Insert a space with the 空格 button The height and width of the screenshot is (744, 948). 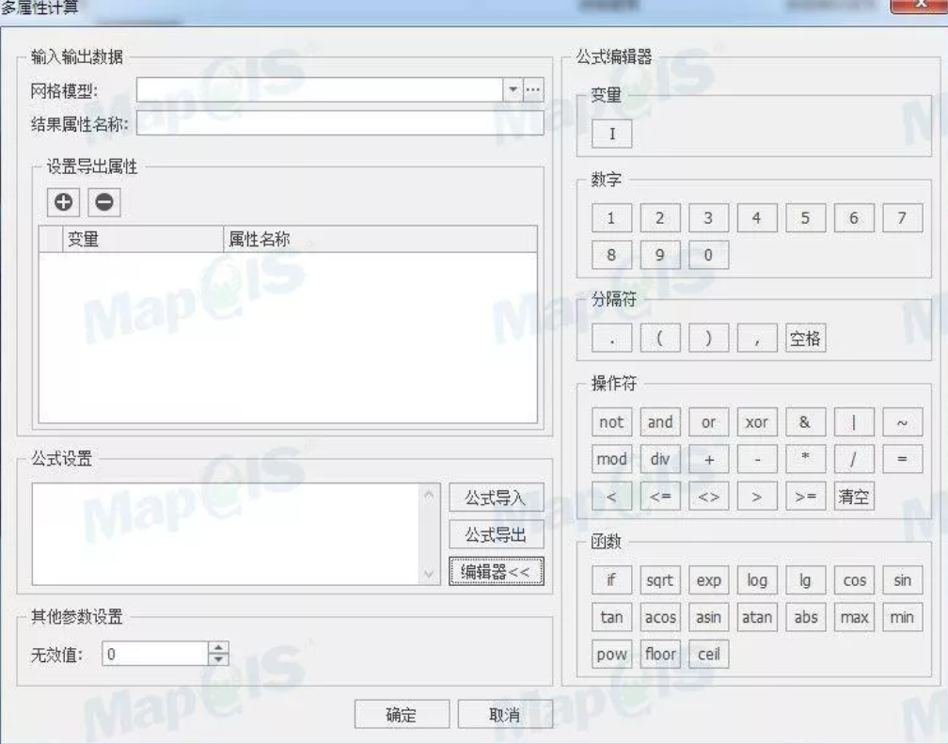tap(805, 338)
